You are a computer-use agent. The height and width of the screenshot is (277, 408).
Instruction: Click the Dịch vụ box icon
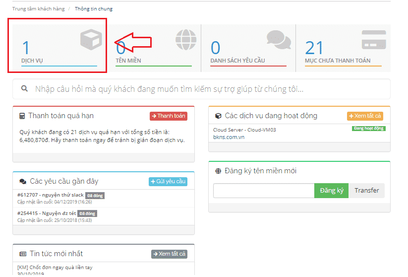click(x=91, y=40)
